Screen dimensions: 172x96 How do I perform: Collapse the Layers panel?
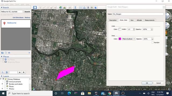(x=2, y=76)
